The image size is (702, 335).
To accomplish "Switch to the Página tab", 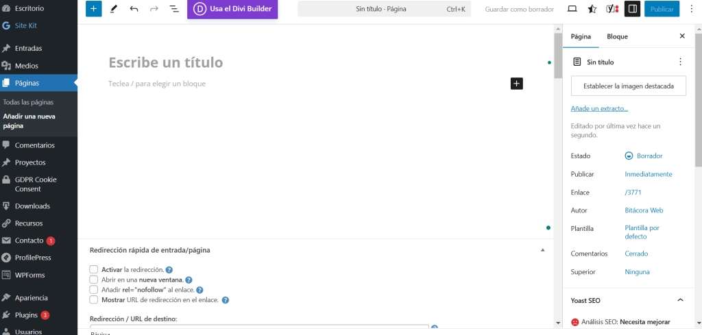I will [x=581, y=37].
